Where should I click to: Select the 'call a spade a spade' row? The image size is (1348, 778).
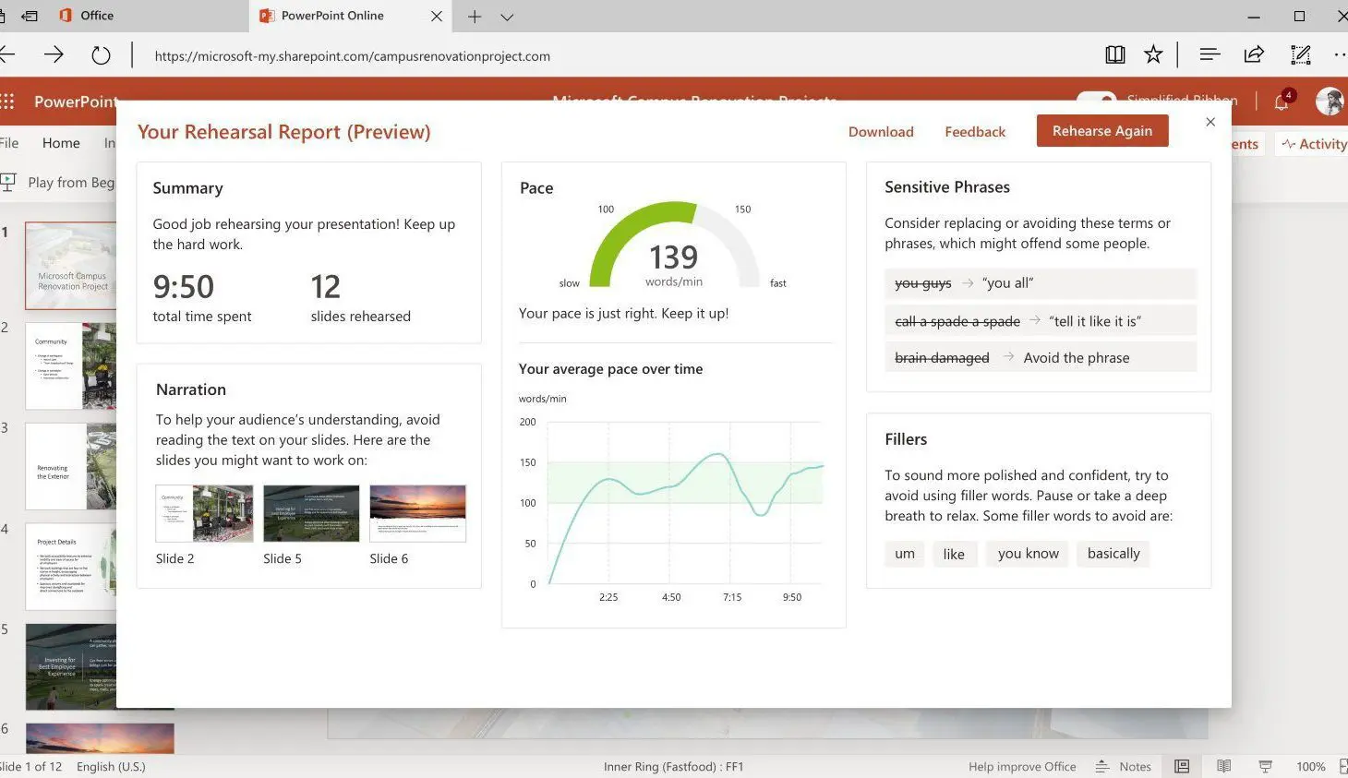coord(1041,321)
